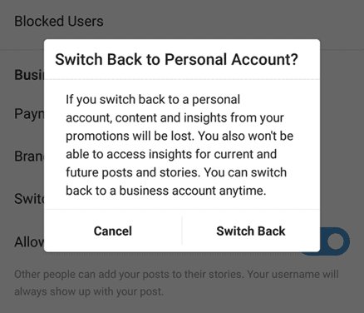This screenshot has height=313, width=364.
Task: Tap the "promotions will be lost" line
Action: 180,136
